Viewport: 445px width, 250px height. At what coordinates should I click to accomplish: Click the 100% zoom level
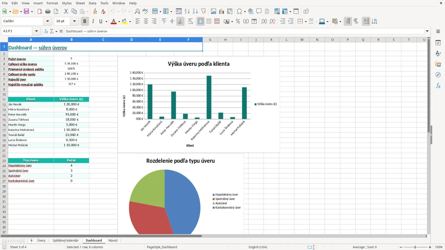(439, 247)
